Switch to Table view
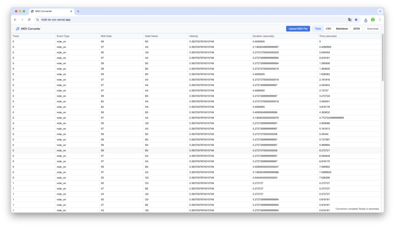 318,29
